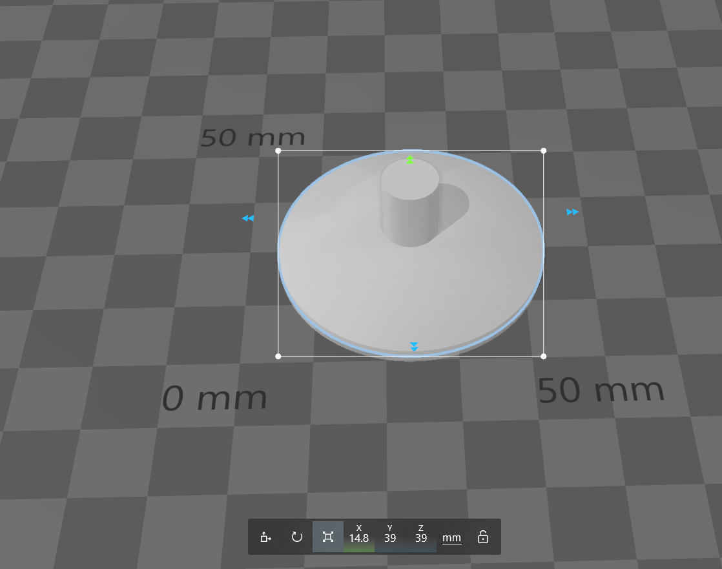Click the blue right double-arrow scale handle
The height and width of the screenshot is (569, 722).
(x=572, y=212)
